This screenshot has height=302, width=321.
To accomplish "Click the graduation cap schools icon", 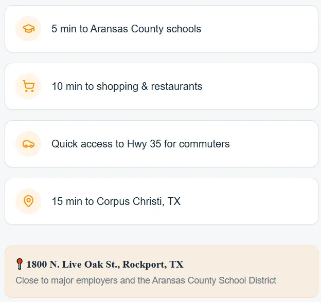I will tap(28, 29).
